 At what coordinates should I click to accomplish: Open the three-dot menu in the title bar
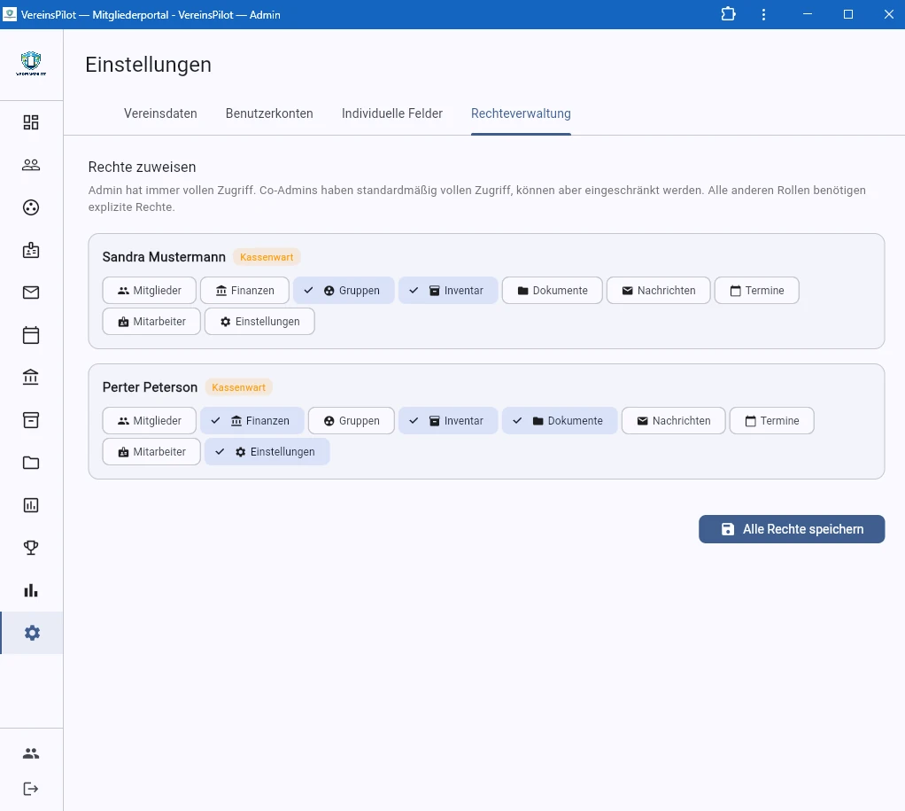[763, 14]
